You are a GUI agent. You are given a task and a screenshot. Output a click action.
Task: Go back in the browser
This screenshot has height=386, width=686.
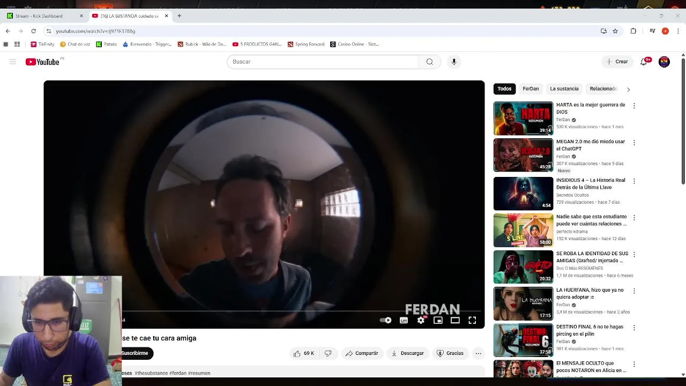pos(8,31)
